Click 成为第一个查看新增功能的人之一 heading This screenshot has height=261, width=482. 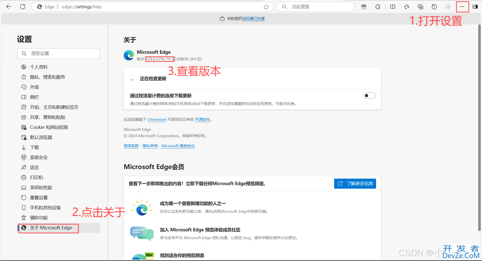point(193,203)
